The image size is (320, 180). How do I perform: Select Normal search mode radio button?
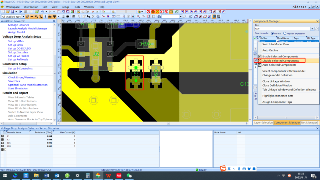click(x=272, y=33)
